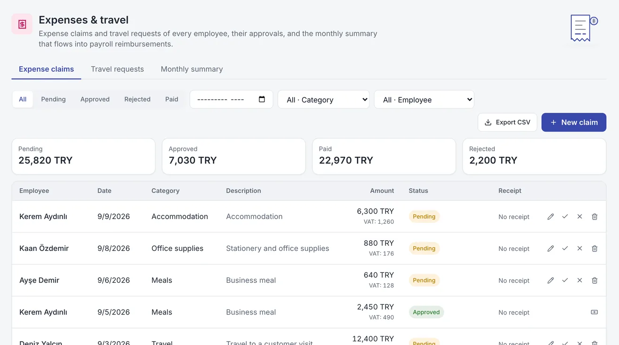Image resolution: width=619 pixels, height=345 pixels.
Task: Open the All · Employee dropdown
Action: pyautogui.click(x=424, y=100)
